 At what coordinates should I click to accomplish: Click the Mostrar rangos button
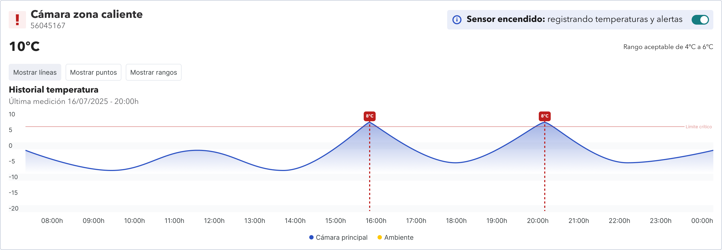coord(153,72)
